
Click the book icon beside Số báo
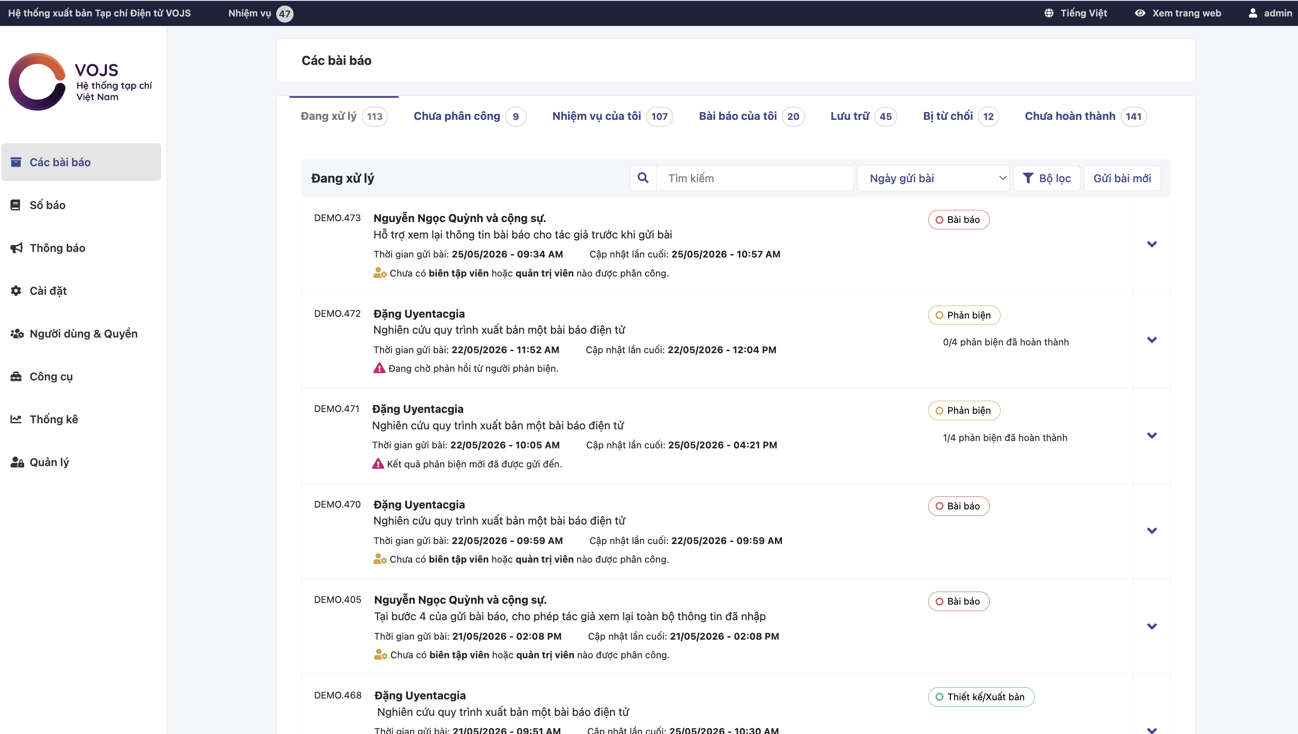pyautogui.click(x=16, y=205)
